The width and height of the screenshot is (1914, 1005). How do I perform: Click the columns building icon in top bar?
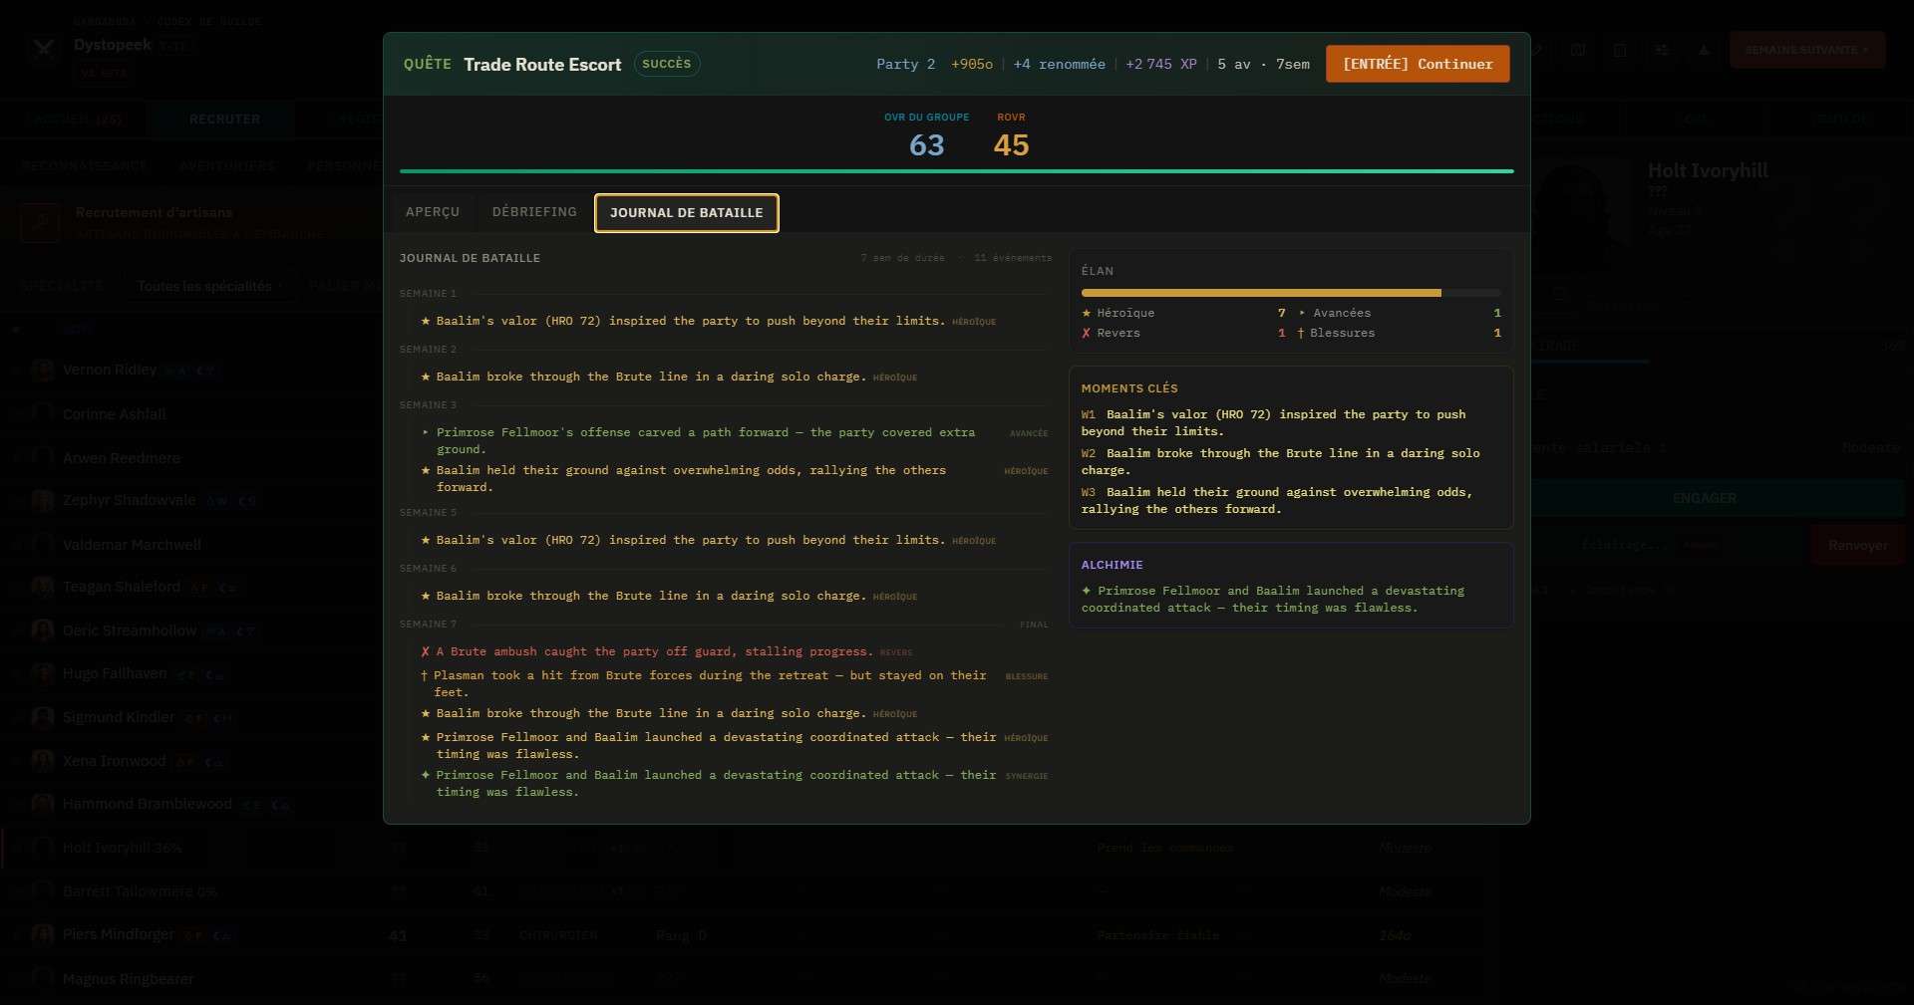(x=1620, y=50)
